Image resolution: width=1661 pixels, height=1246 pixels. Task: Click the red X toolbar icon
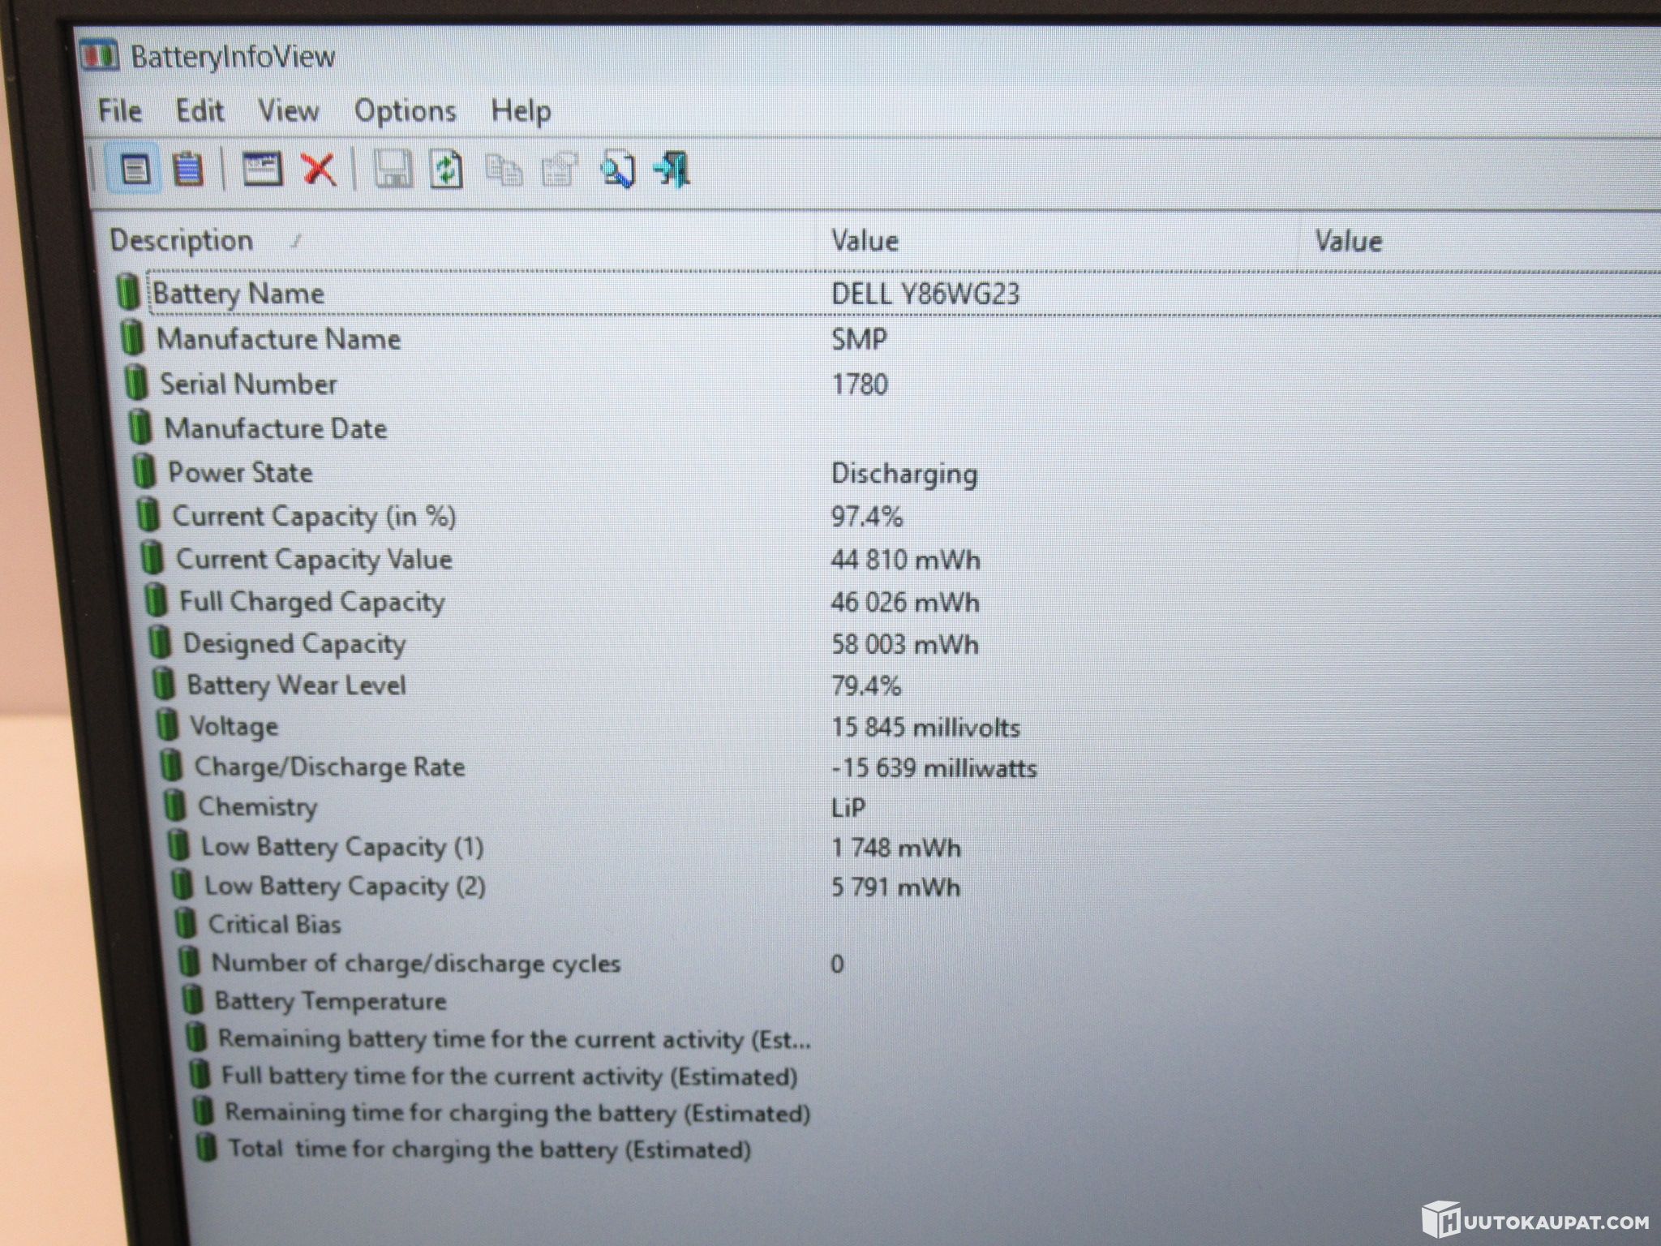coord(320,170)
